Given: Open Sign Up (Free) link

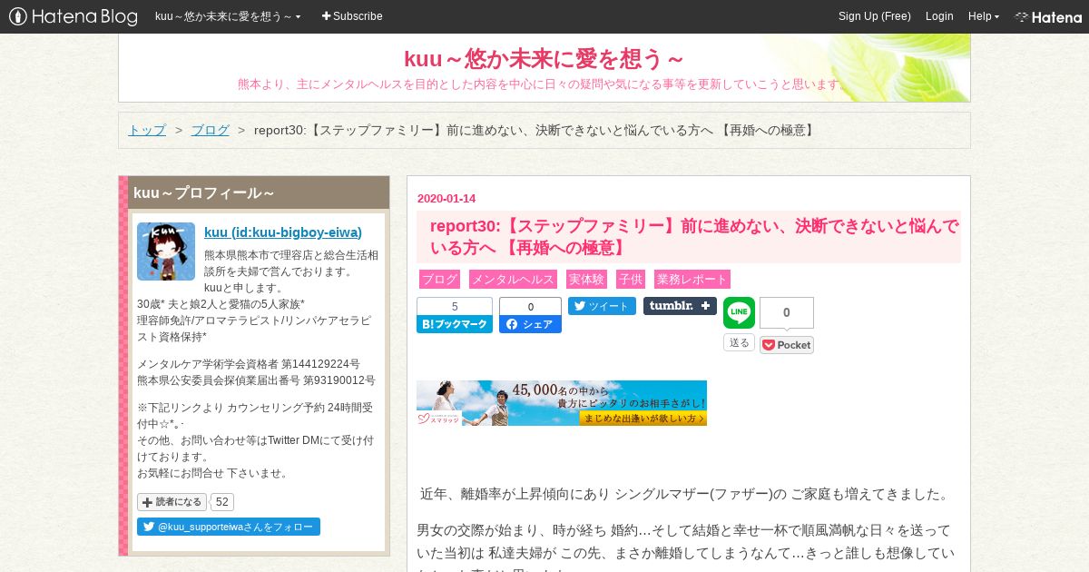Looking at the screenshot, I should [874, 16].
